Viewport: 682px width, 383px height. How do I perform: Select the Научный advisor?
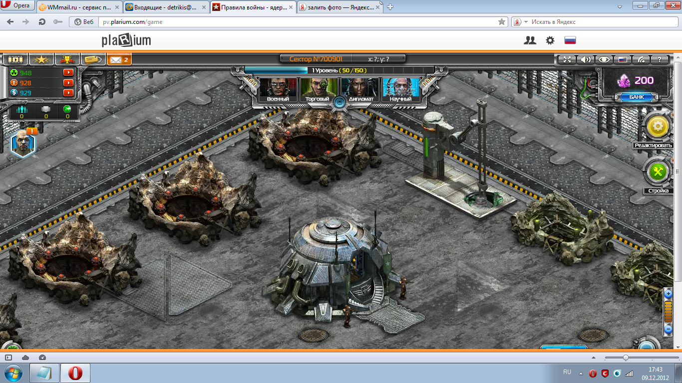401,90
